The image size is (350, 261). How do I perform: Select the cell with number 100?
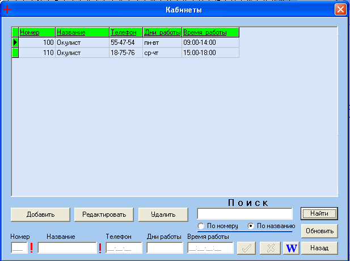(x=37, y=42)
